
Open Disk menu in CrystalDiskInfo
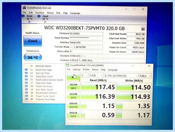pos(58,13)
